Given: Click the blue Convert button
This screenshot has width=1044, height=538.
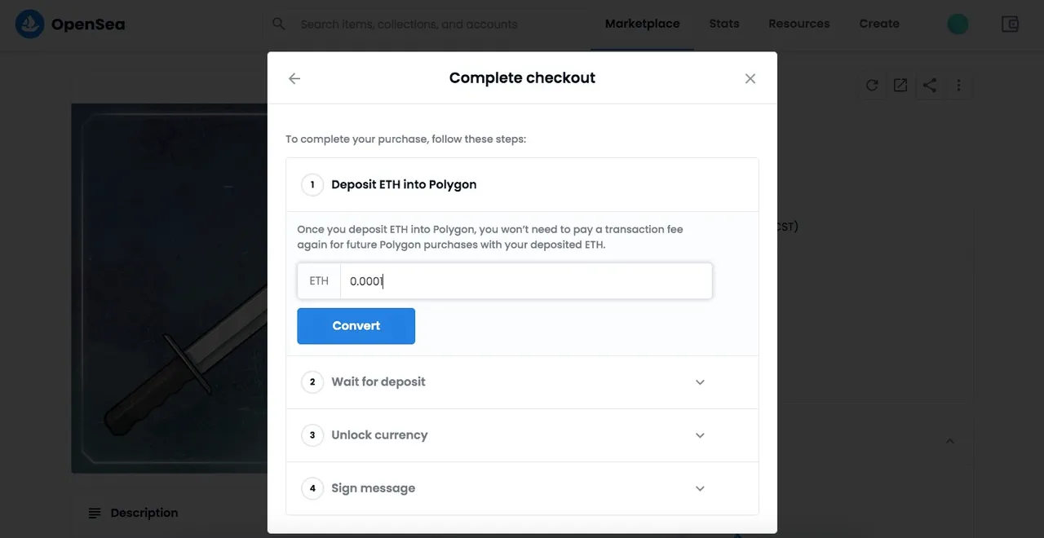Looking at the screenshot, I should (356, 326).
